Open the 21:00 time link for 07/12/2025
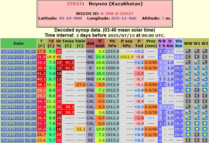This screenshot has width=209, height=143. (30, 57)
